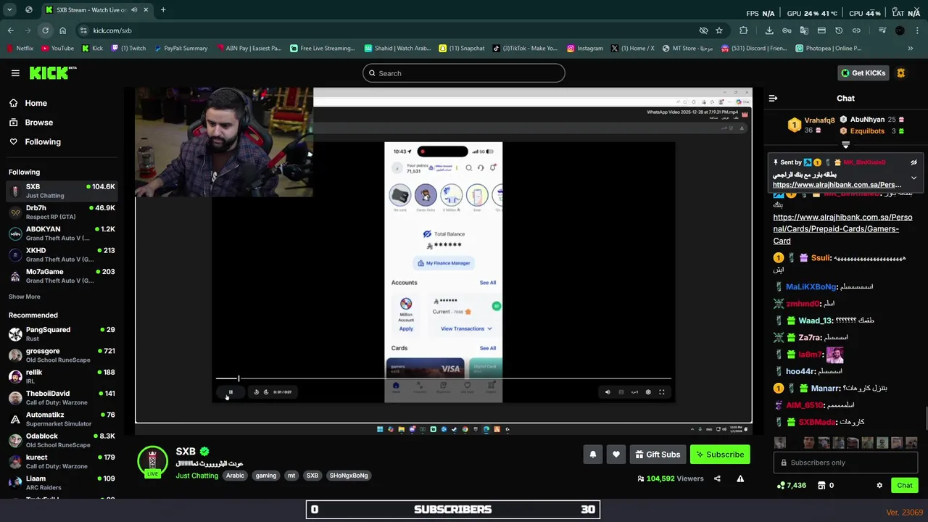The height and width of the screenshot is (522, 928).
Task: Open the alrajhibank Gamers-Card link in chat
Action: click(x=842, y=229)
